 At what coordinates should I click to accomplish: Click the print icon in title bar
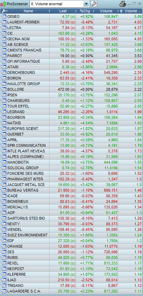(123, 4)
